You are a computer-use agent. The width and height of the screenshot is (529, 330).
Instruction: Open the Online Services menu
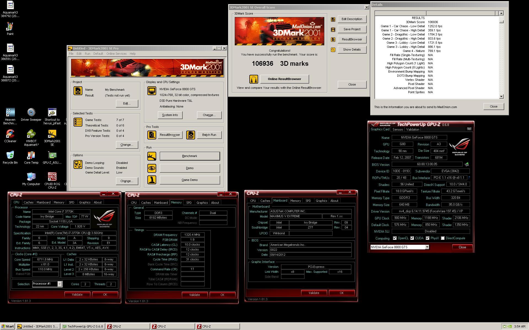[117, 54]
